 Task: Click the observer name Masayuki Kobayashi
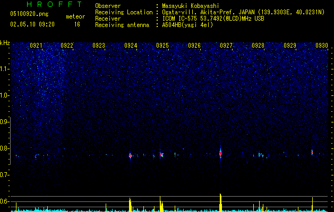190,6
